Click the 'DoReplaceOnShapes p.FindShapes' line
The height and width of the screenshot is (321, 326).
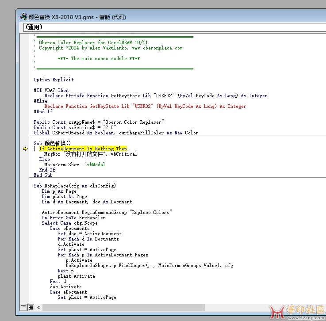149,266
